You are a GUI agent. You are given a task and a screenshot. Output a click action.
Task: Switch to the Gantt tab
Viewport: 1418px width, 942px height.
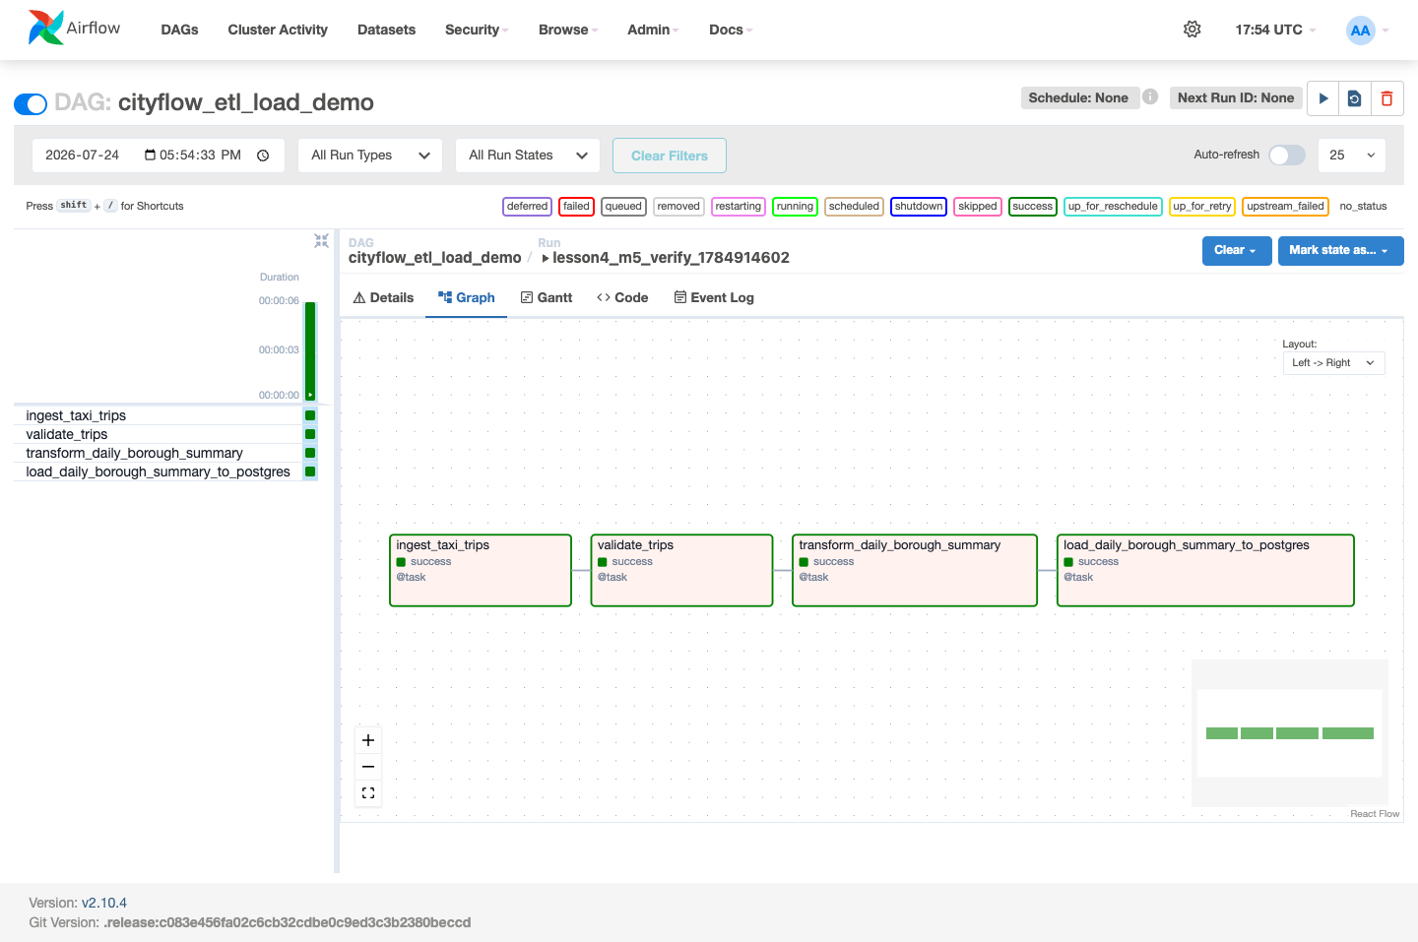pyautogui.click(x=547, y=297)
